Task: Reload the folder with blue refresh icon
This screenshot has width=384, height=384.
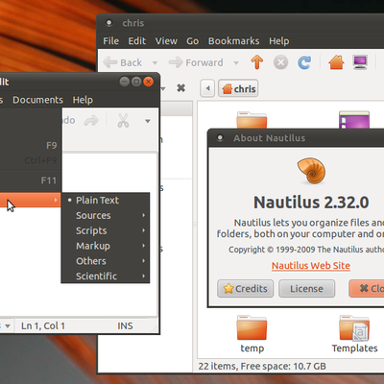Action: click(304, 62)
